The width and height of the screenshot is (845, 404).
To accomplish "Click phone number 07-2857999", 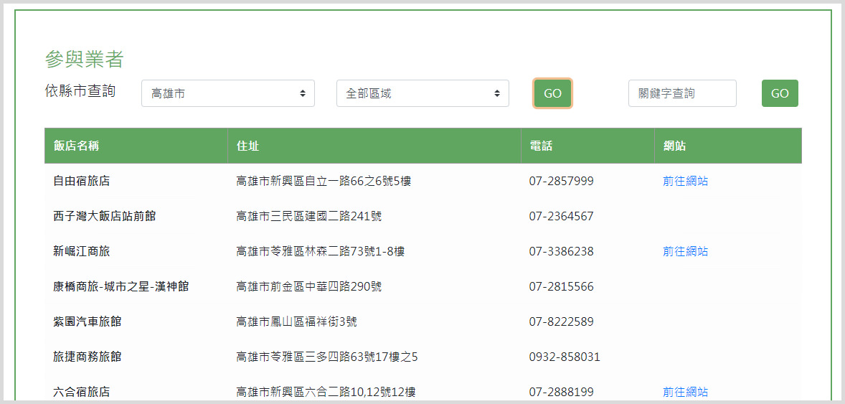I will (561, 182).
